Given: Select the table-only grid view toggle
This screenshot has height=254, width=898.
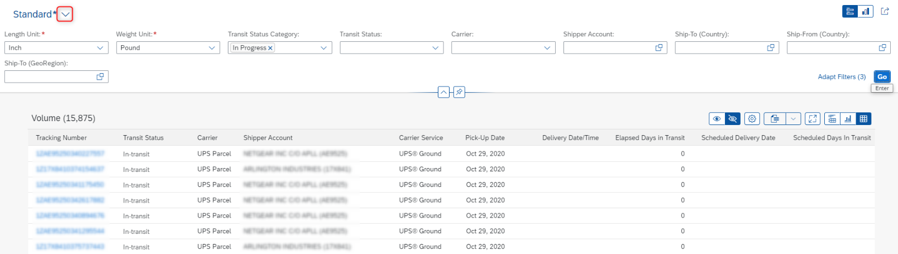Looking at the screenshot, I should pos(863,118).
